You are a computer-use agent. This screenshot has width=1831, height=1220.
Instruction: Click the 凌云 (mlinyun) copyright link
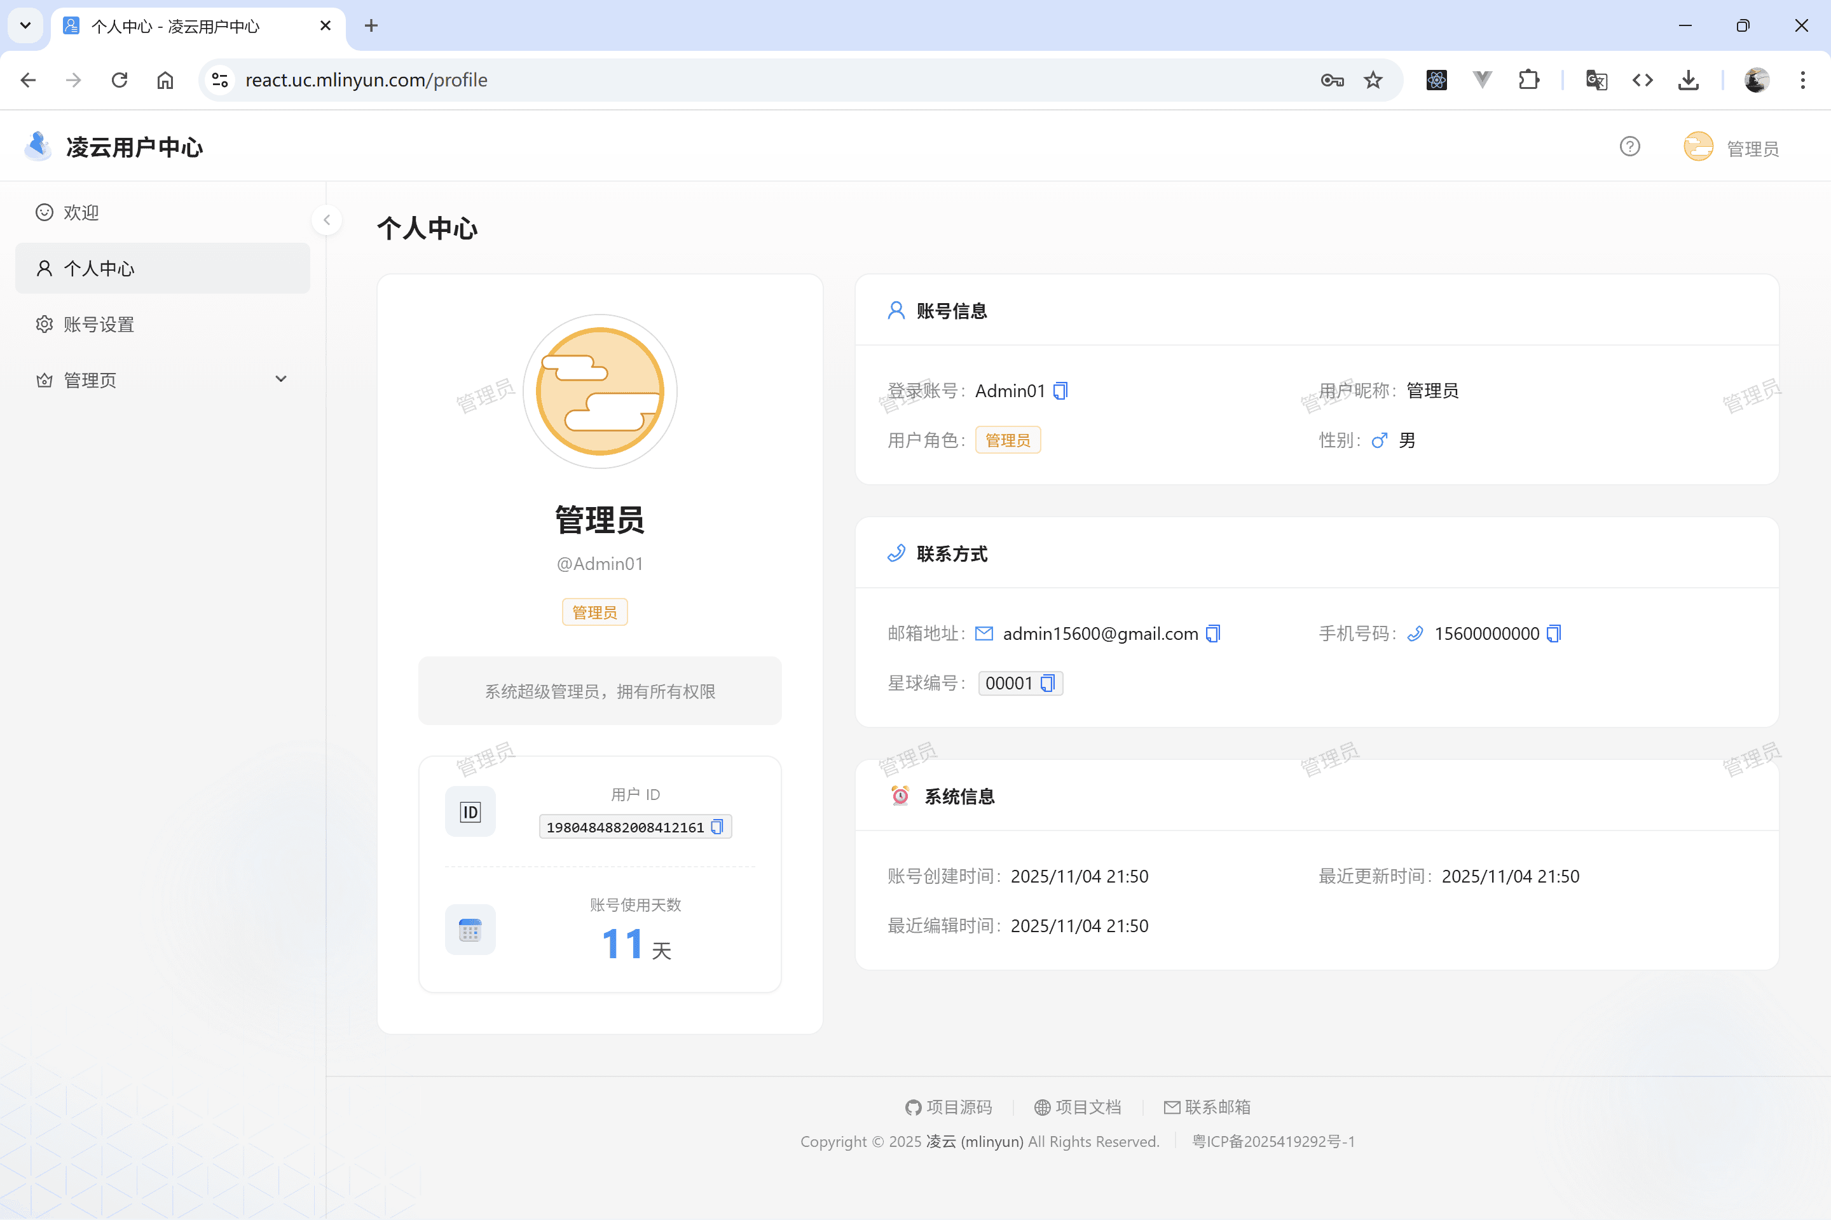coord(975,1141)
